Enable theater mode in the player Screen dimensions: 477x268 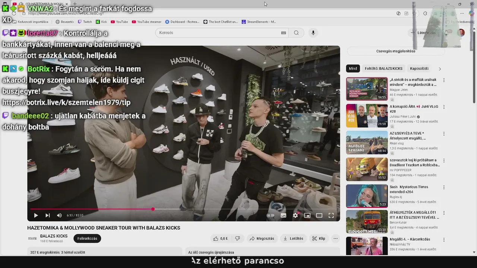[319, 216]
